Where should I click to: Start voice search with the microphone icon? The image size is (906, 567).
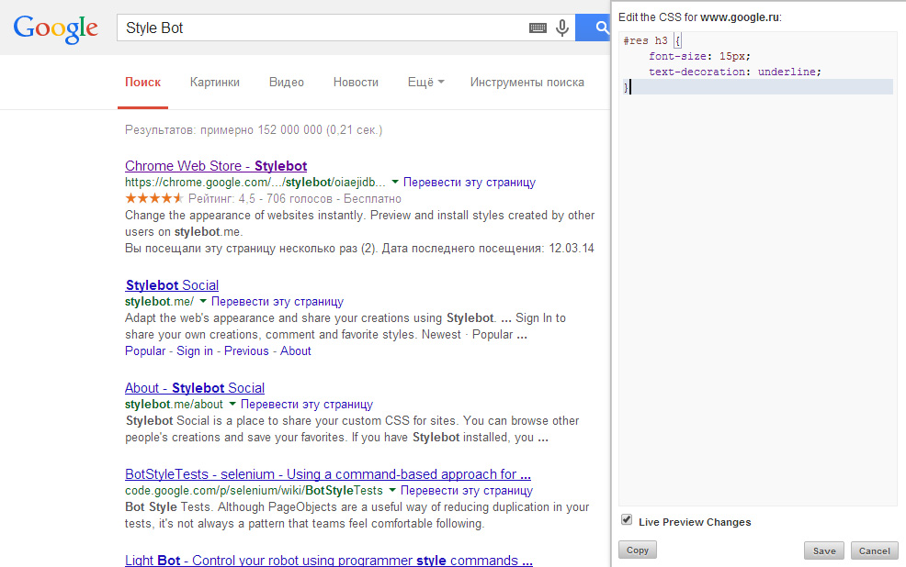coord(561,28)
